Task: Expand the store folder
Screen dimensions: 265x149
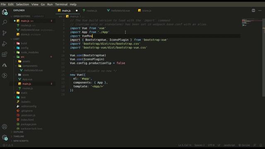Action: (26, 75)
